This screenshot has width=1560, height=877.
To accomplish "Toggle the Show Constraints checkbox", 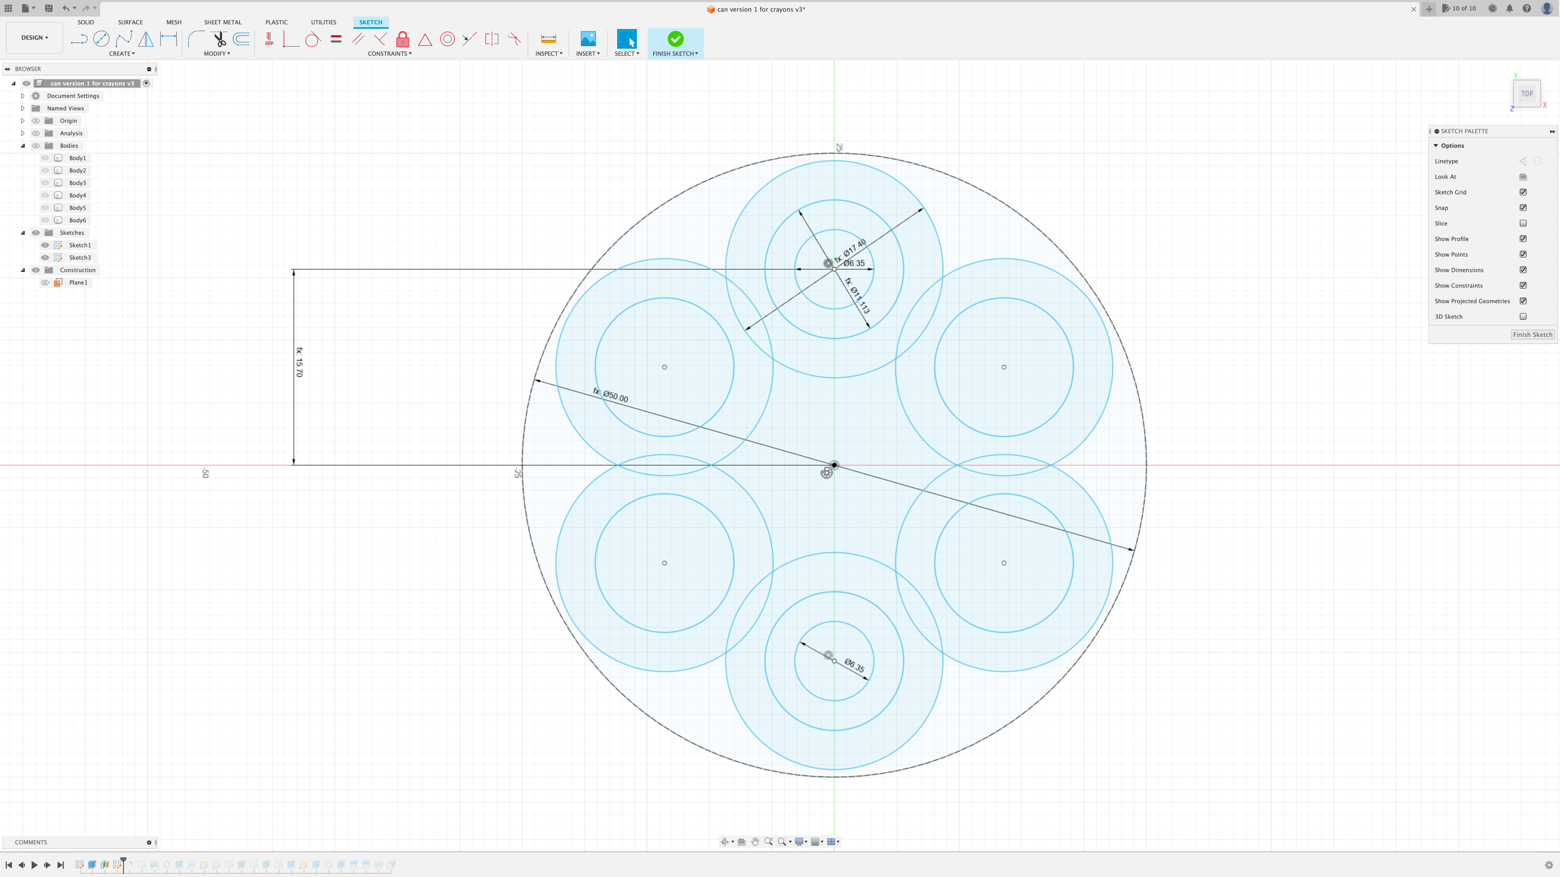I will [1523, 286].
